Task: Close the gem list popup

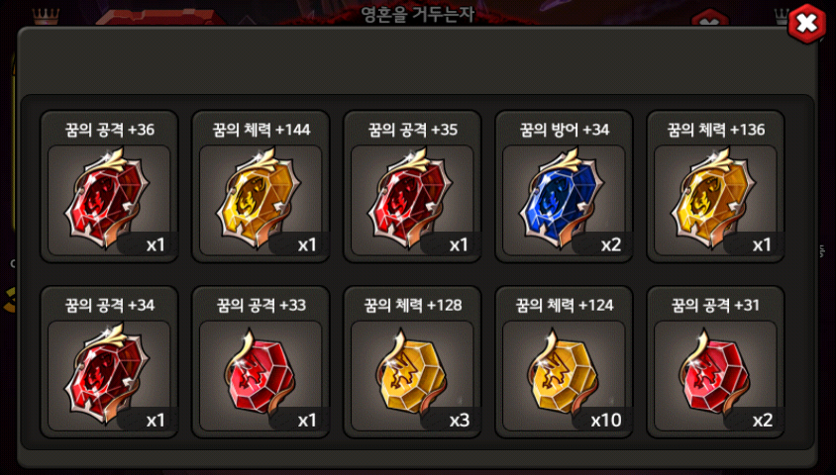Action: [806, 23]
